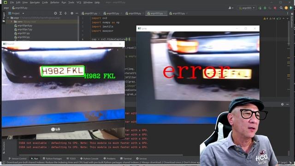Viewport: 295px width, 166px height.
Task: Click the Search Everywhere magnifier icon
Action: 281,8
